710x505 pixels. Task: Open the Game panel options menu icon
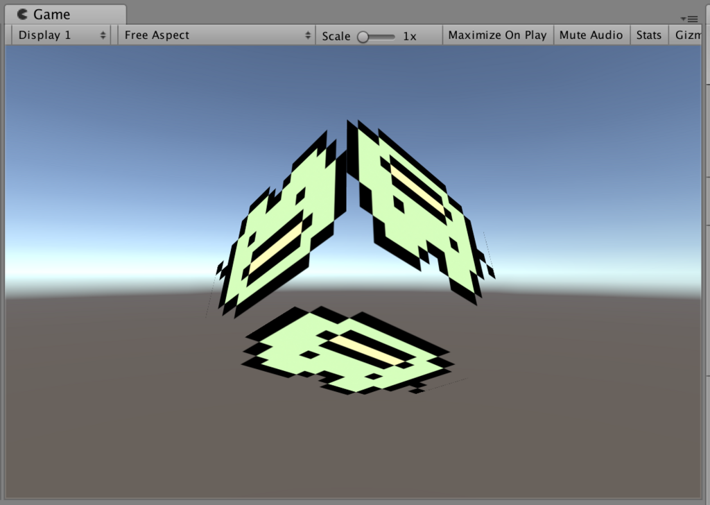point(689,19)
